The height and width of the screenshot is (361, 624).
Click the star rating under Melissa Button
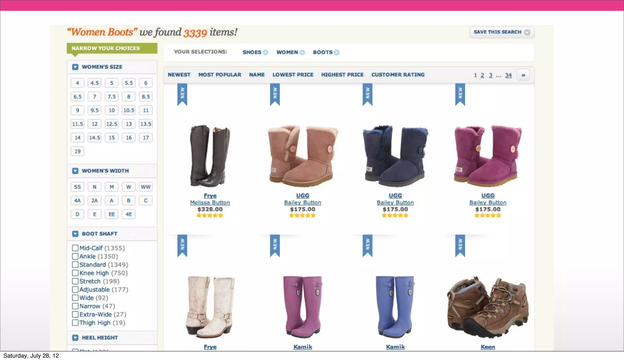tap(210, 216)
